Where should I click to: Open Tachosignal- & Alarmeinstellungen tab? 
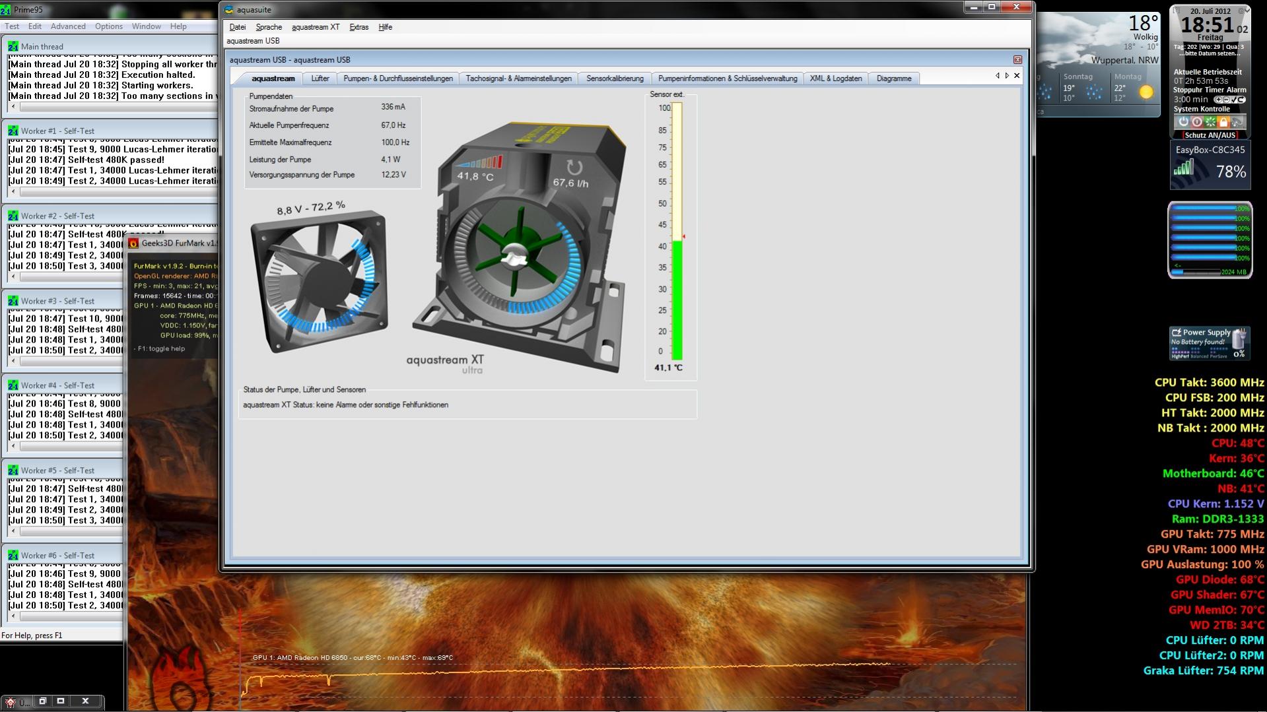point(519,79)
